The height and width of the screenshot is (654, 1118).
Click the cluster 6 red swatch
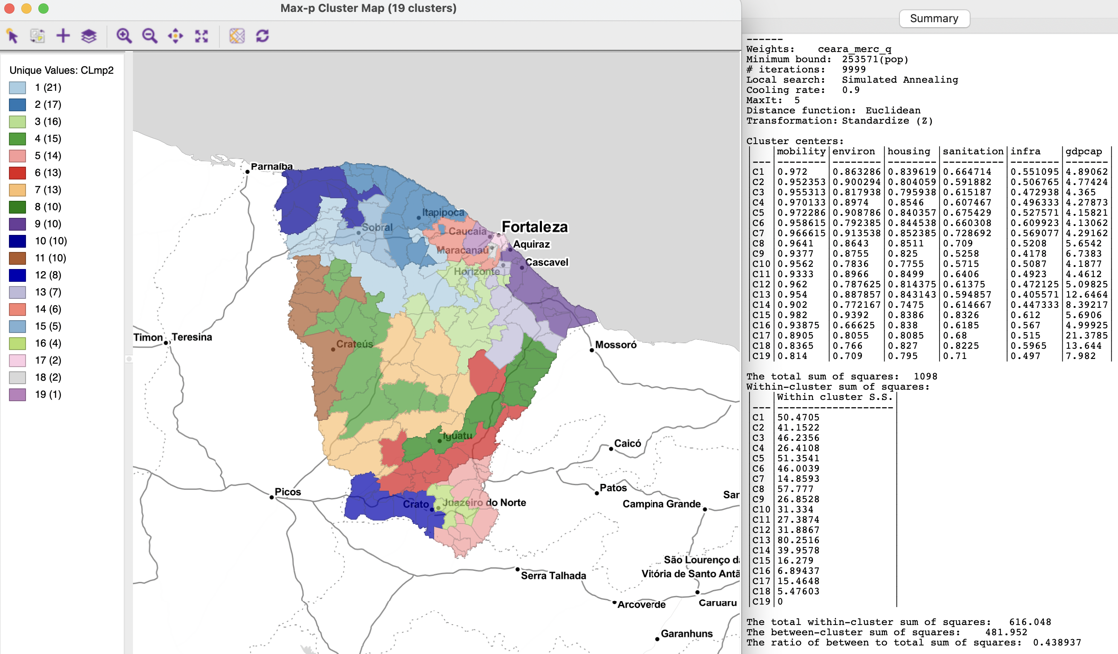pos(17,173)
